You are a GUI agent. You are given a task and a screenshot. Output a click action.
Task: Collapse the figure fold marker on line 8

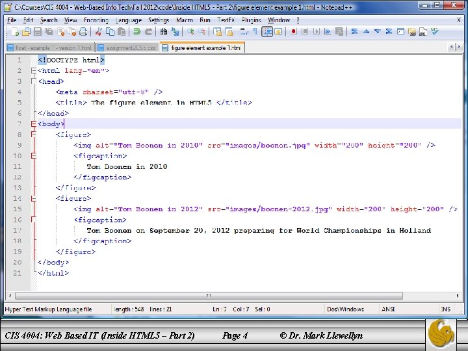tap(33, 135)
